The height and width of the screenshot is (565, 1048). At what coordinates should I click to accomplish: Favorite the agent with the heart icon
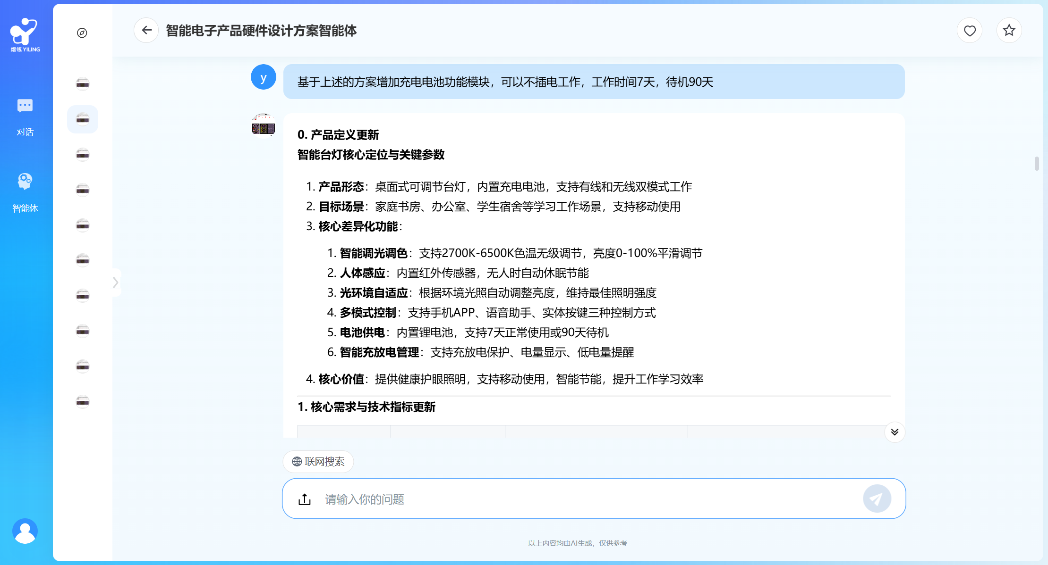click(970, 30)
